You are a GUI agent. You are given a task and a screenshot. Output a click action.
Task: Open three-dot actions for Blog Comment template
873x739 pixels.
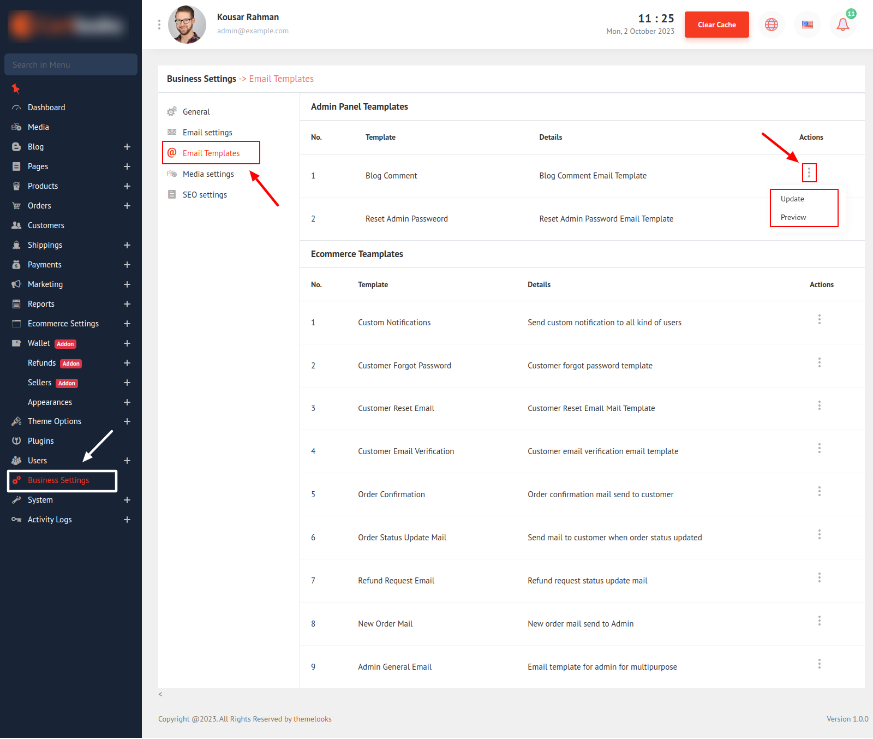(x=809, y=173)
